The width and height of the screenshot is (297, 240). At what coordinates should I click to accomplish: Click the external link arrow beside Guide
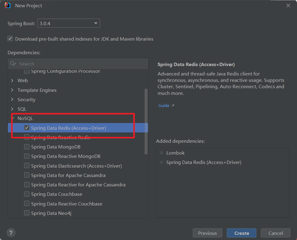tap(173, 105)
